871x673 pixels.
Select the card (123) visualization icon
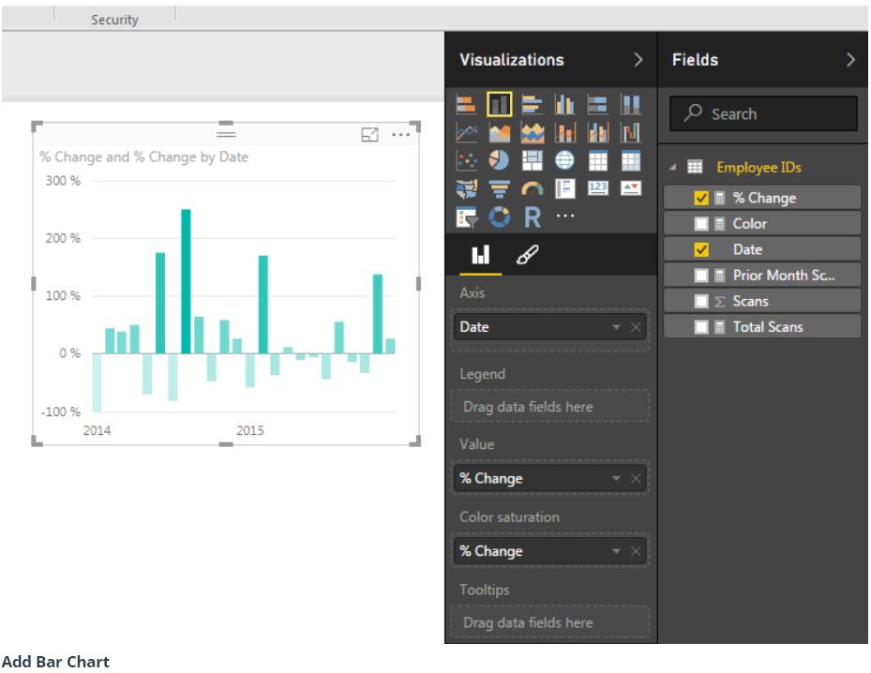click(598, 188)
